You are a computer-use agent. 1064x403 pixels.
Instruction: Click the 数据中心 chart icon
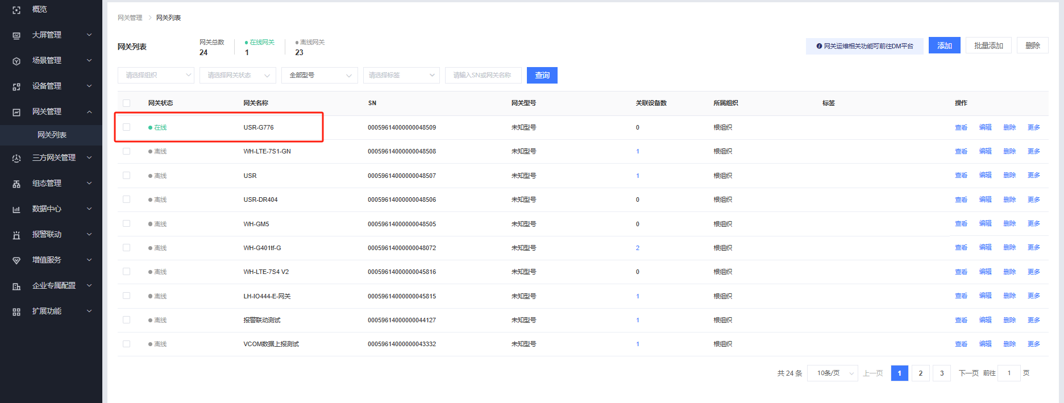coord(16,209)
